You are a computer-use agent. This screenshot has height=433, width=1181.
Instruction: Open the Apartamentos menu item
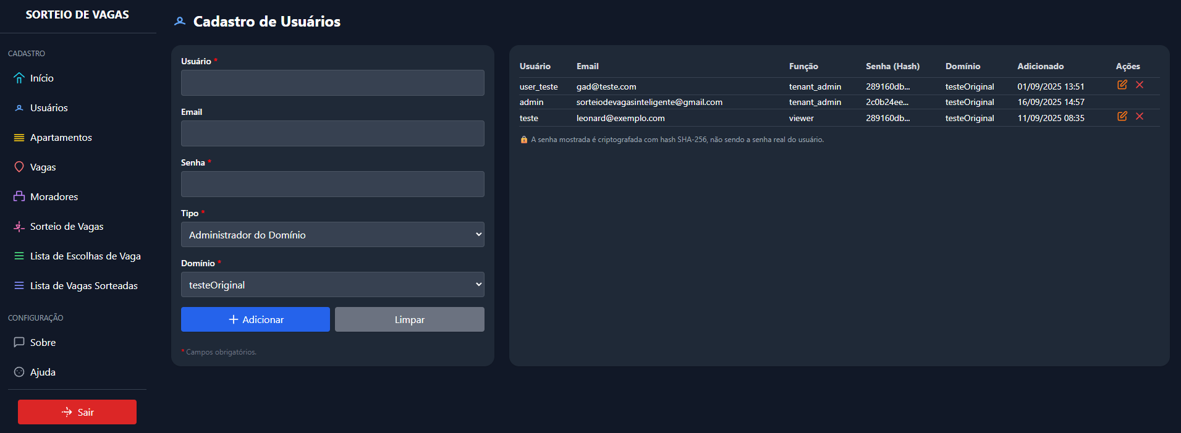pos(61,138)
